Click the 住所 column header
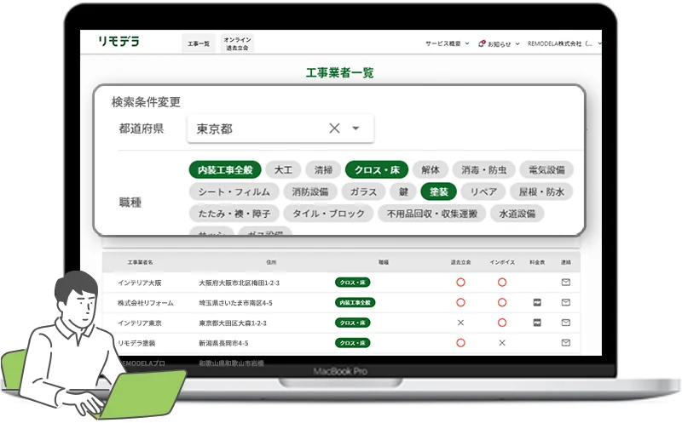 pyautogui.click(x=271, y=262)
